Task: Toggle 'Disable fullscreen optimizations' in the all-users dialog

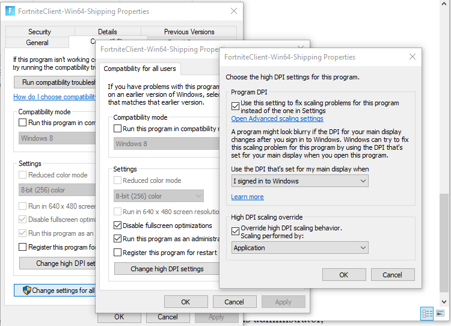Action: tap(117, 226)
